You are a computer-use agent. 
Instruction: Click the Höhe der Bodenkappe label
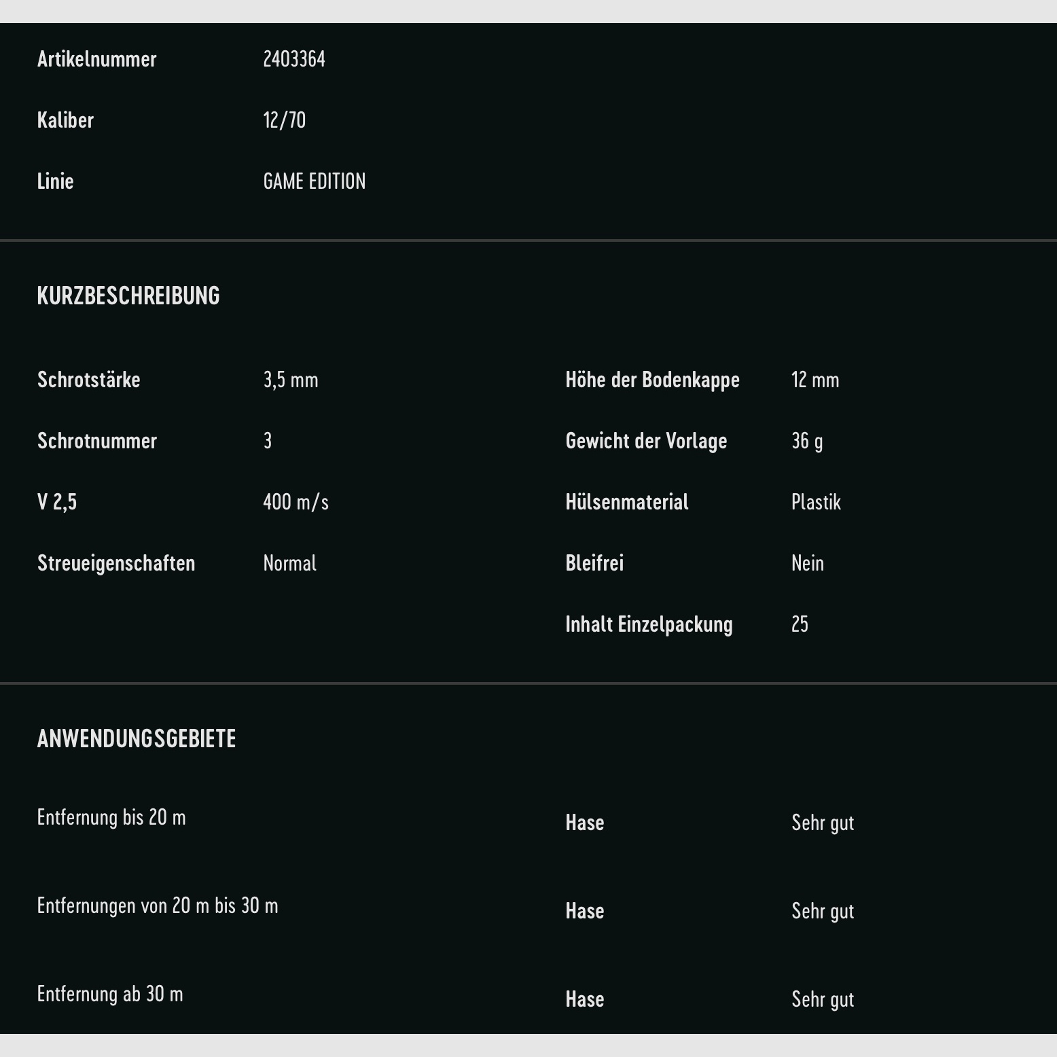tap(652, 380)
